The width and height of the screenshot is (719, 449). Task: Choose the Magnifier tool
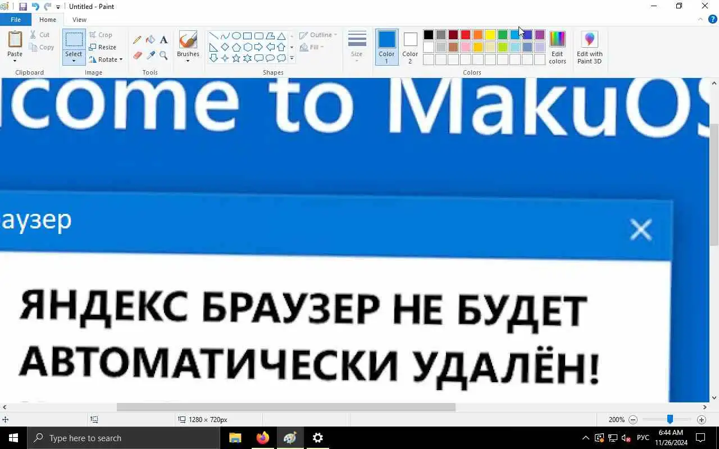pyautogui.click(x=163, y=56)
